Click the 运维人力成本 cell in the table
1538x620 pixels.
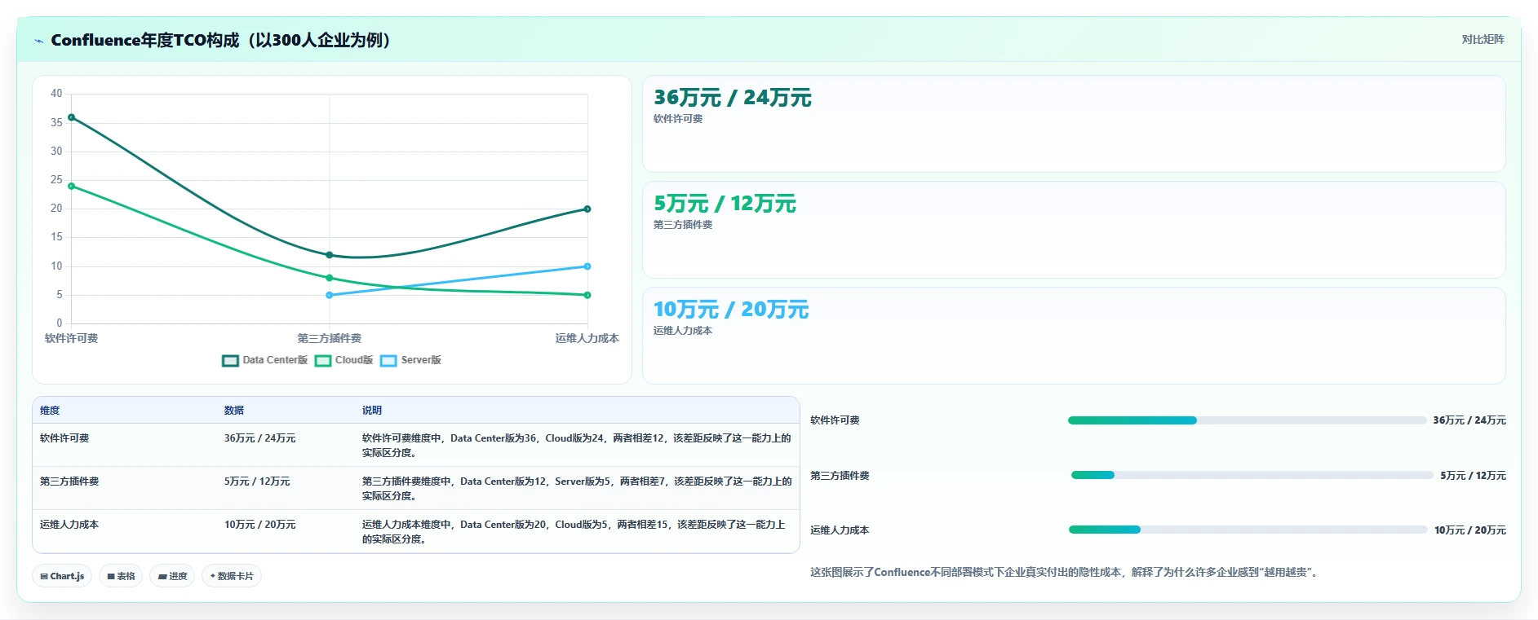point(69,525)
